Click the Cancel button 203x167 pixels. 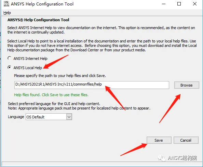(x=186, y=140)
